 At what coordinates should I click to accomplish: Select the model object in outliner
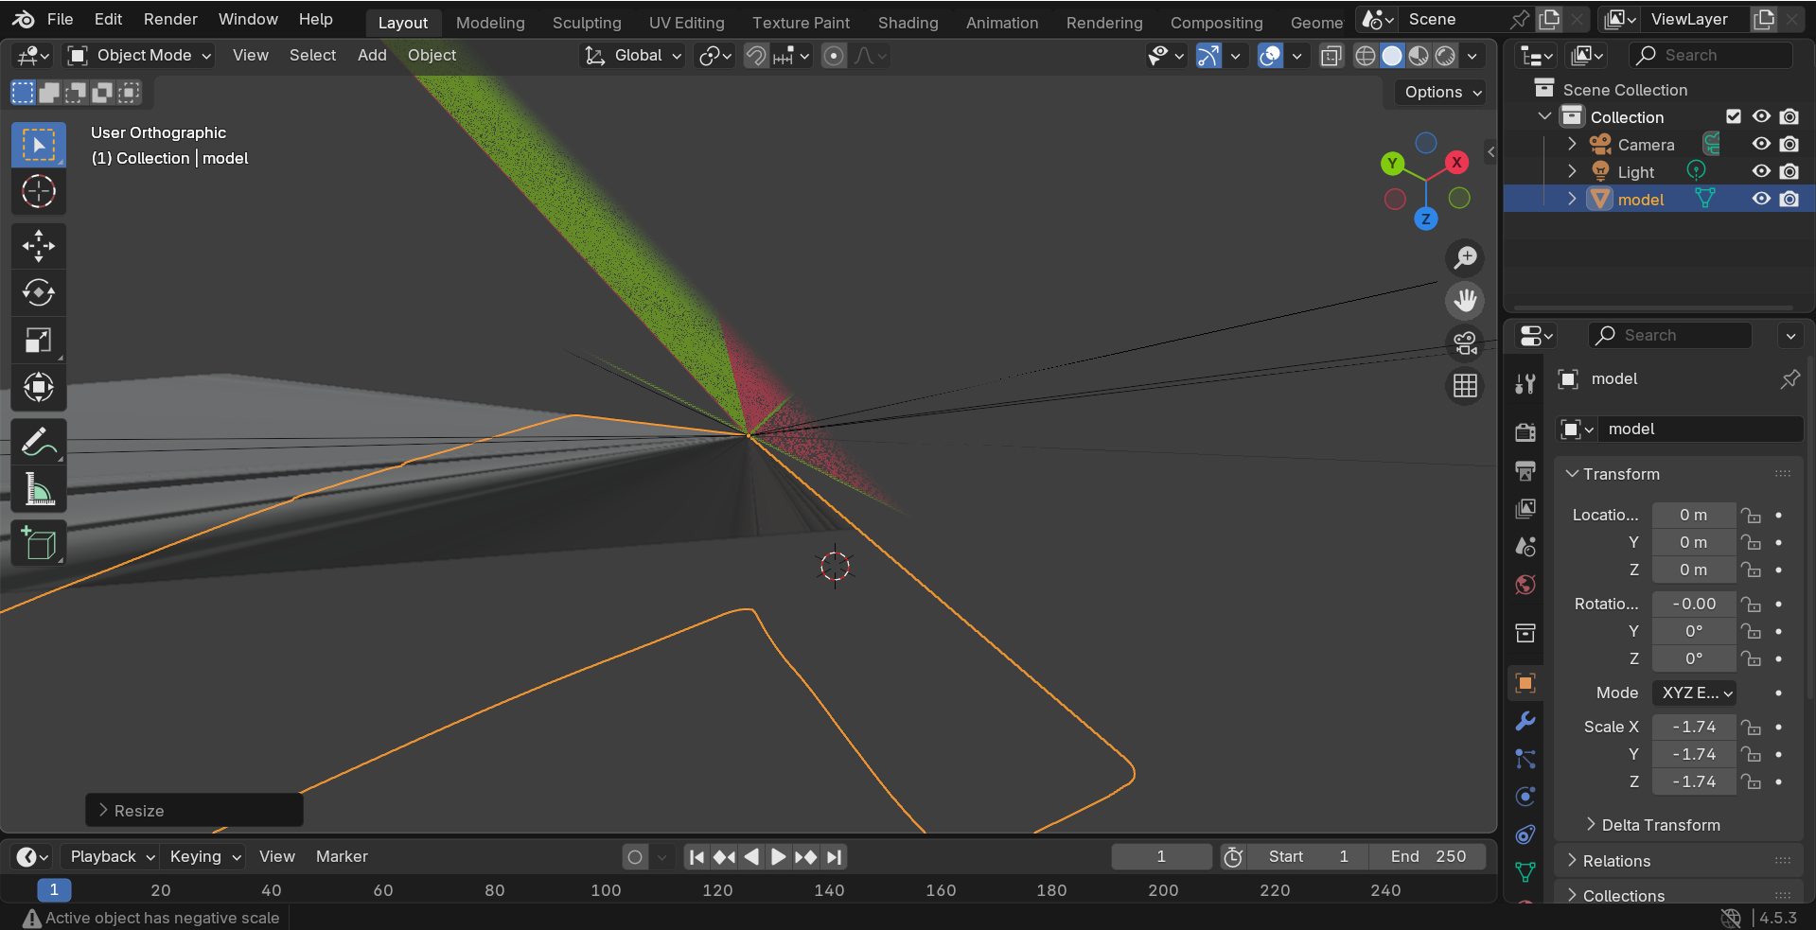(x=1640, y=199)
